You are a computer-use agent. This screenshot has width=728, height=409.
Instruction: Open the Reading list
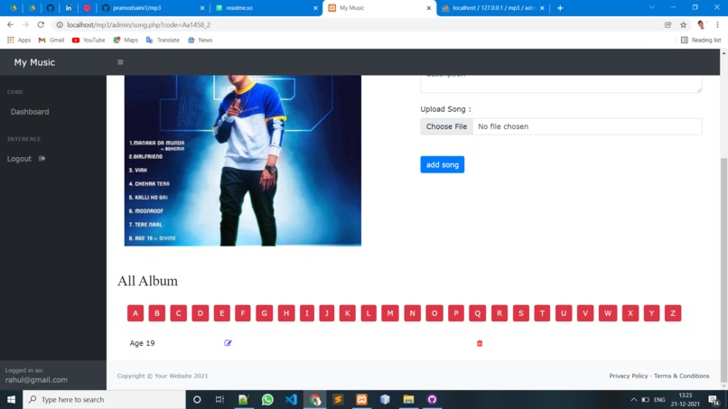[x=701, y=40]
